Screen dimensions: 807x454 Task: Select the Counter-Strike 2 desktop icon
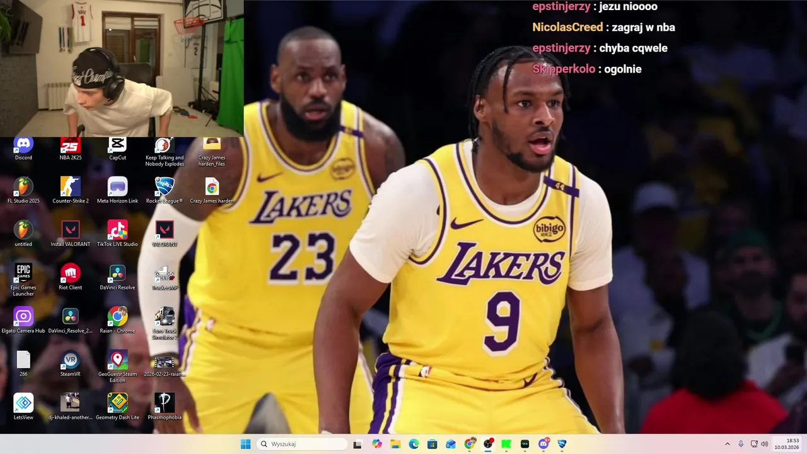tap(70, 190)
